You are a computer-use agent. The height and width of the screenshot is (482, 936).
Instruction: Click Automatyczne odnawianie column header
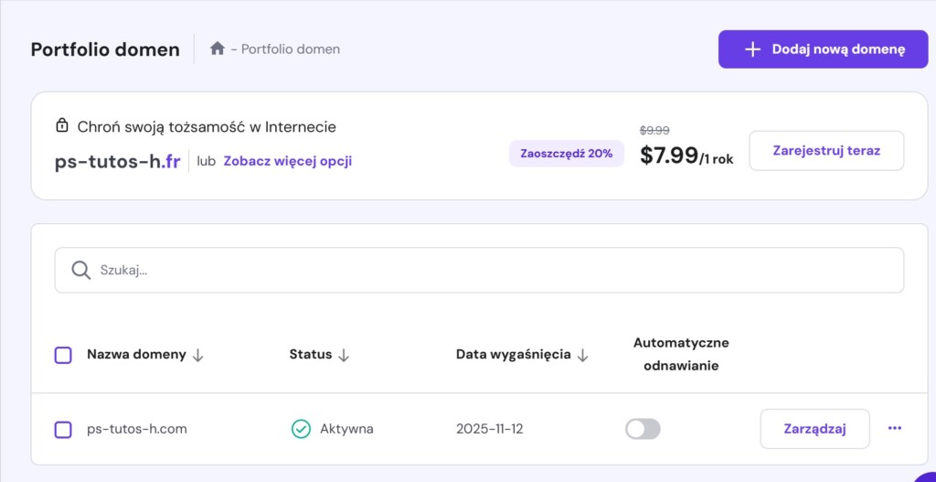(681, 354)
